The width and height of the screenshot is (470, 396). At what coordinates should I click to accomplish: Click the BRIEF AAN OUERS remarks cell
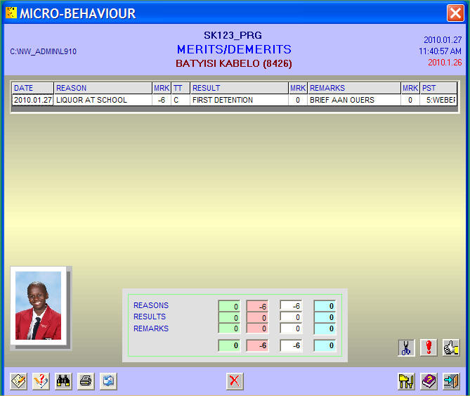353,101
